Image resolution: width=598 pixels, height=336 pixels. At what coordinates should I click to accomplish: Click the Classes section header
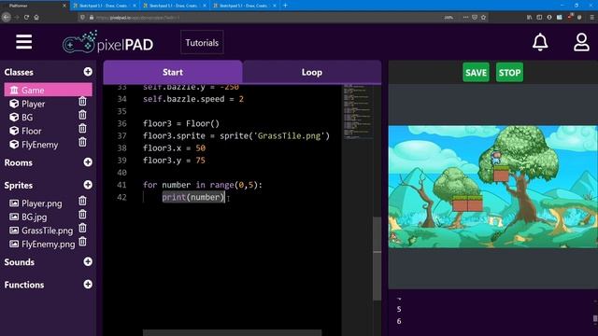click(x=19, y=72)
